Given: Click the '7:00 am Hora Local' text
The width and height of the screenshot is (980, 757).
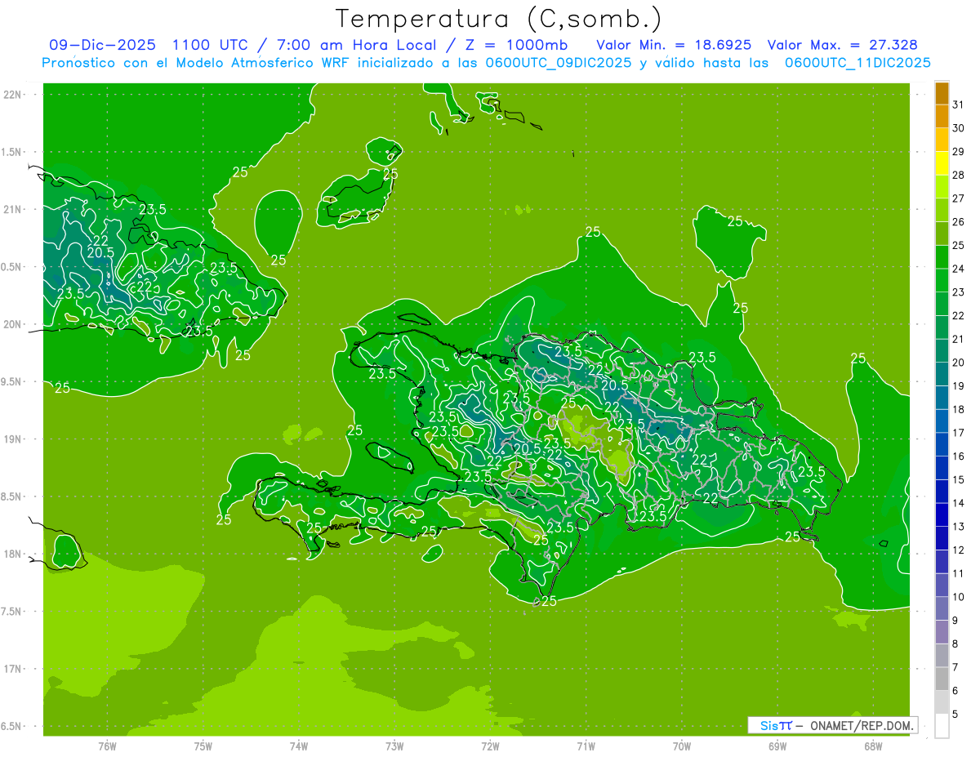Looking at the screenshot, I should [x=354, y=45].
